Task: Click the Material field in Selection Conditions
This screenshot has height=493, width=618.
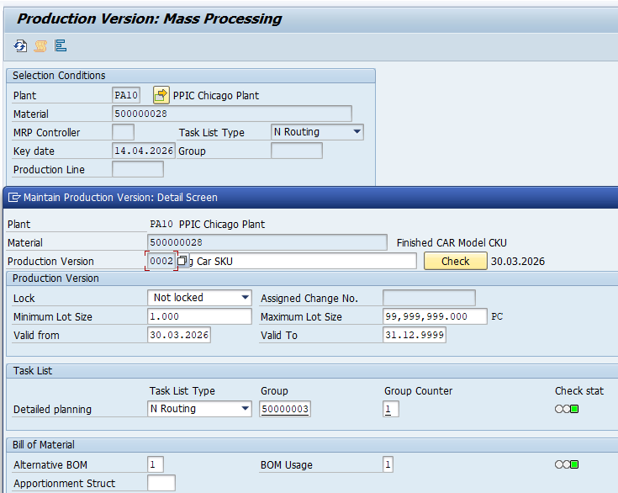Action: point(231,114)
